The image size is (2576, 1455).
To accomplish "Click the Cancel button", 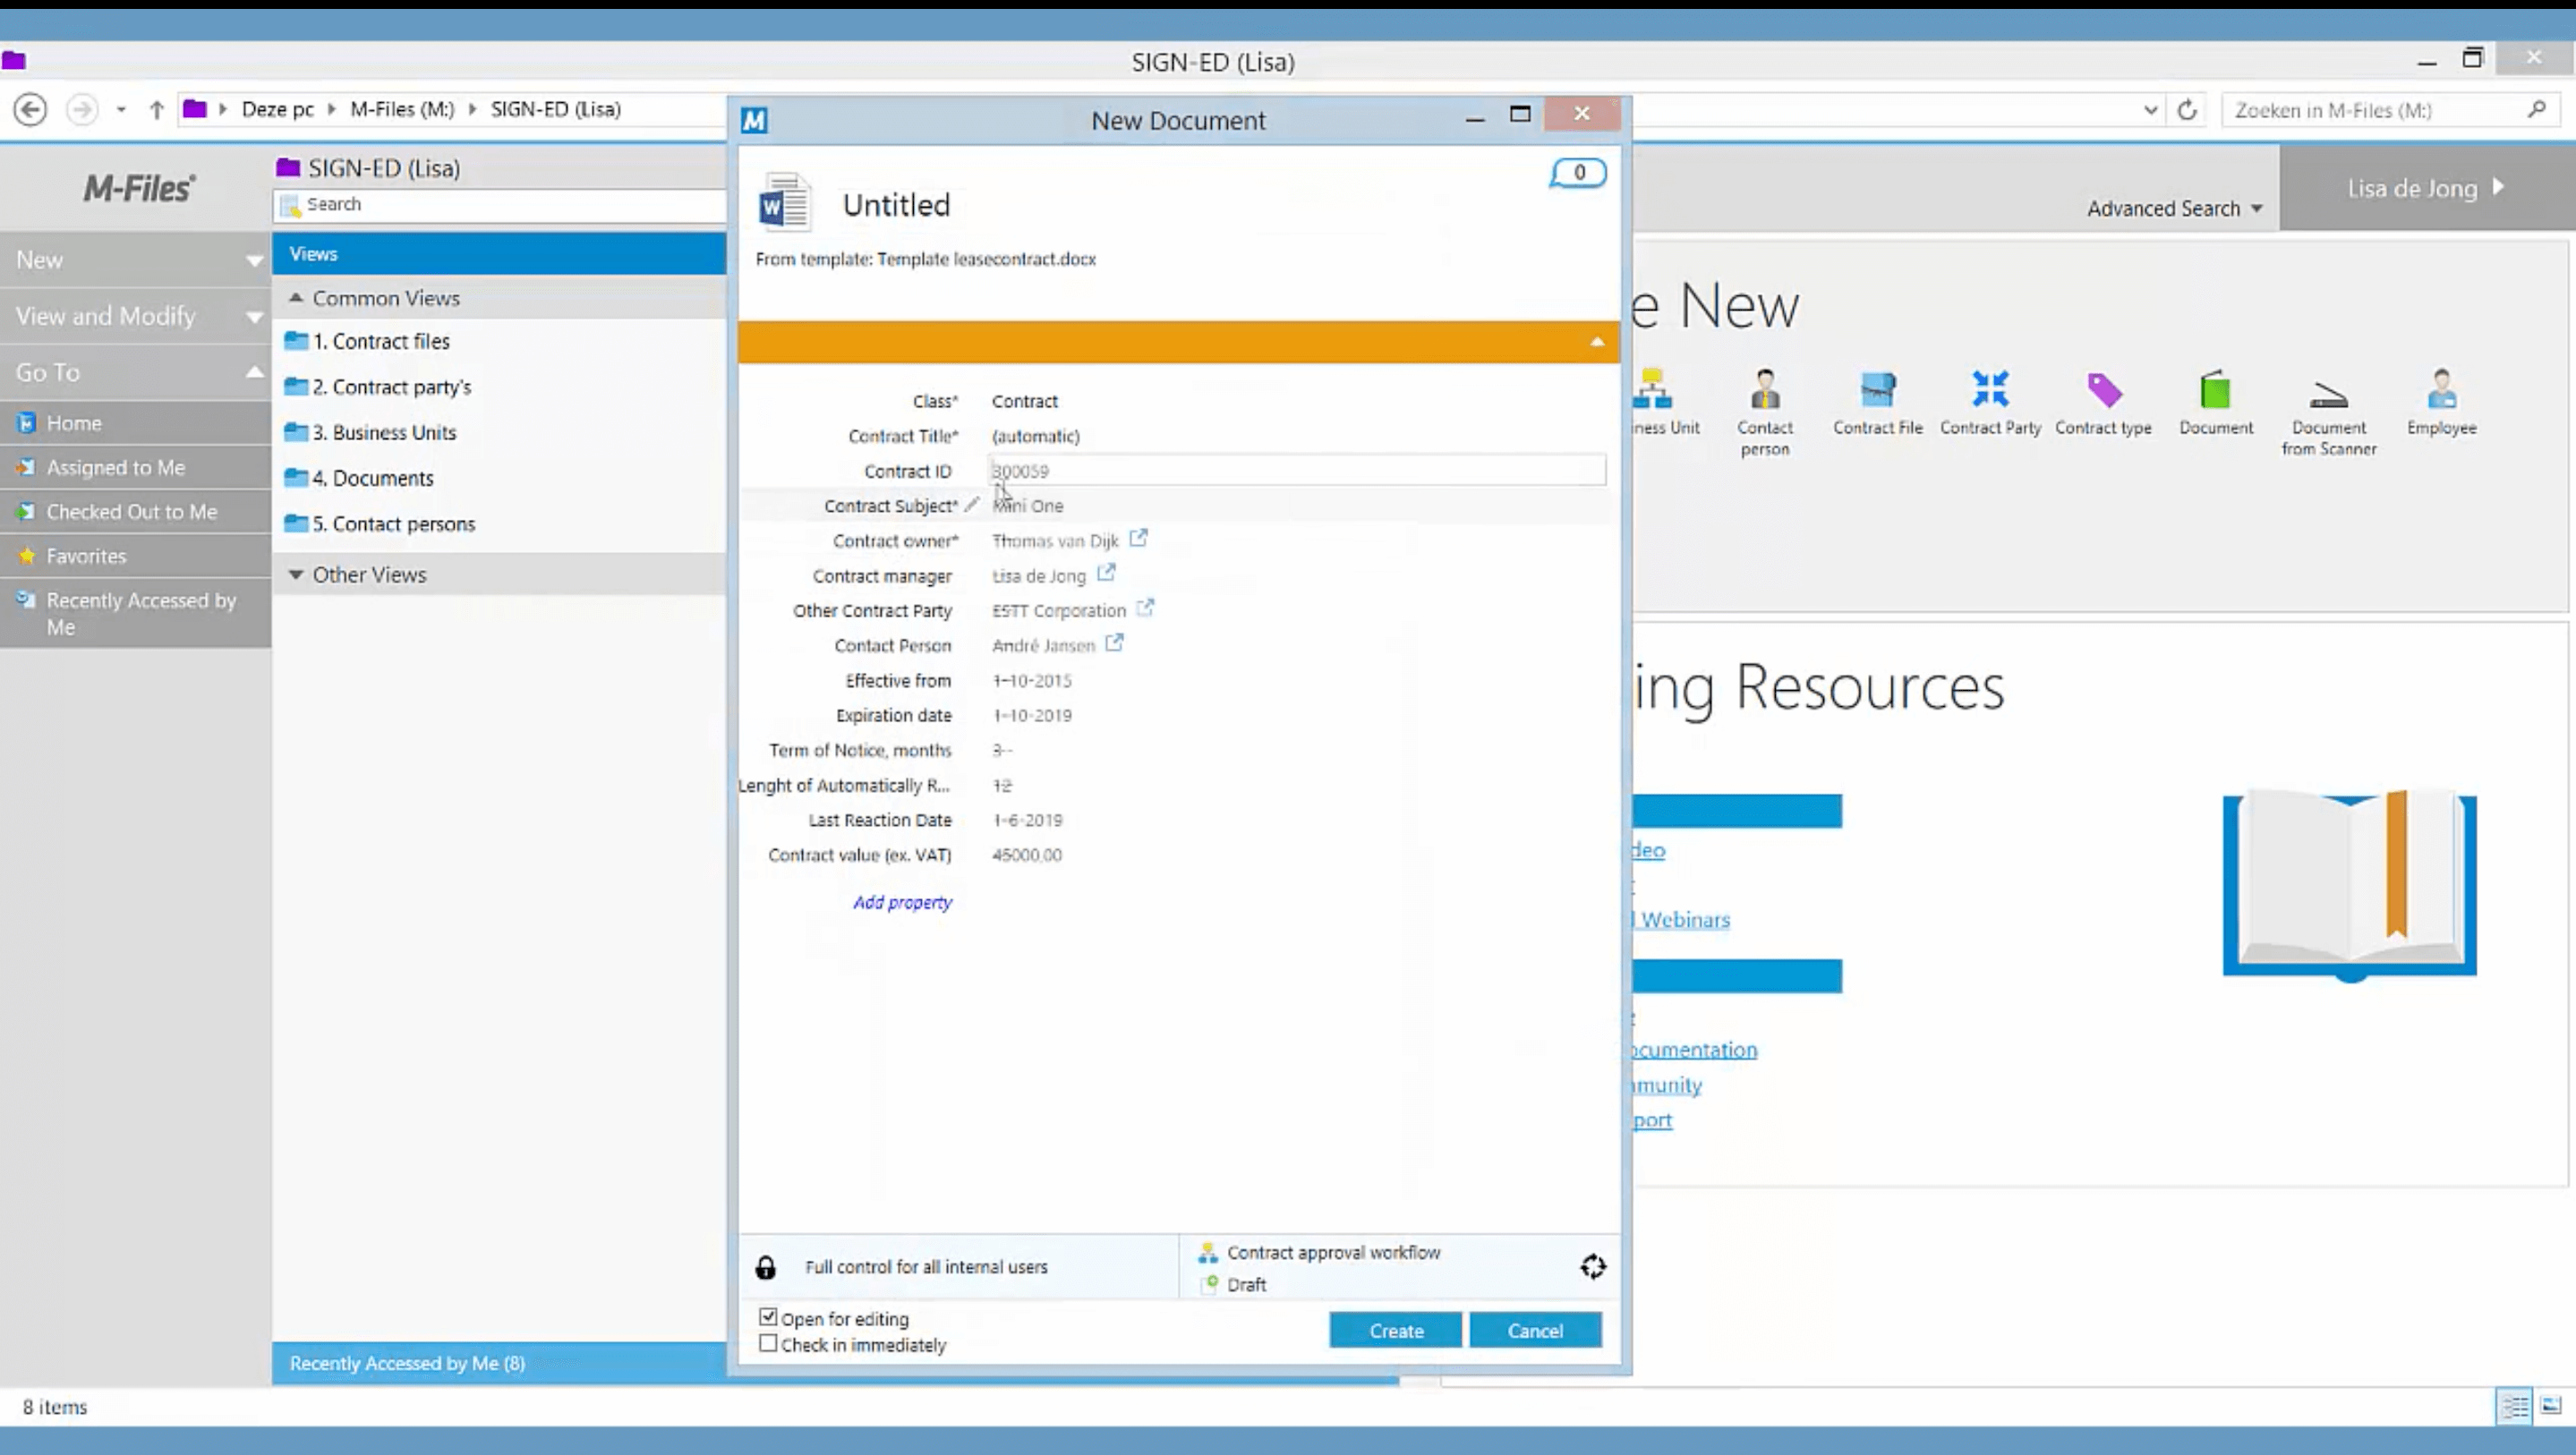I will 1535,1330.
